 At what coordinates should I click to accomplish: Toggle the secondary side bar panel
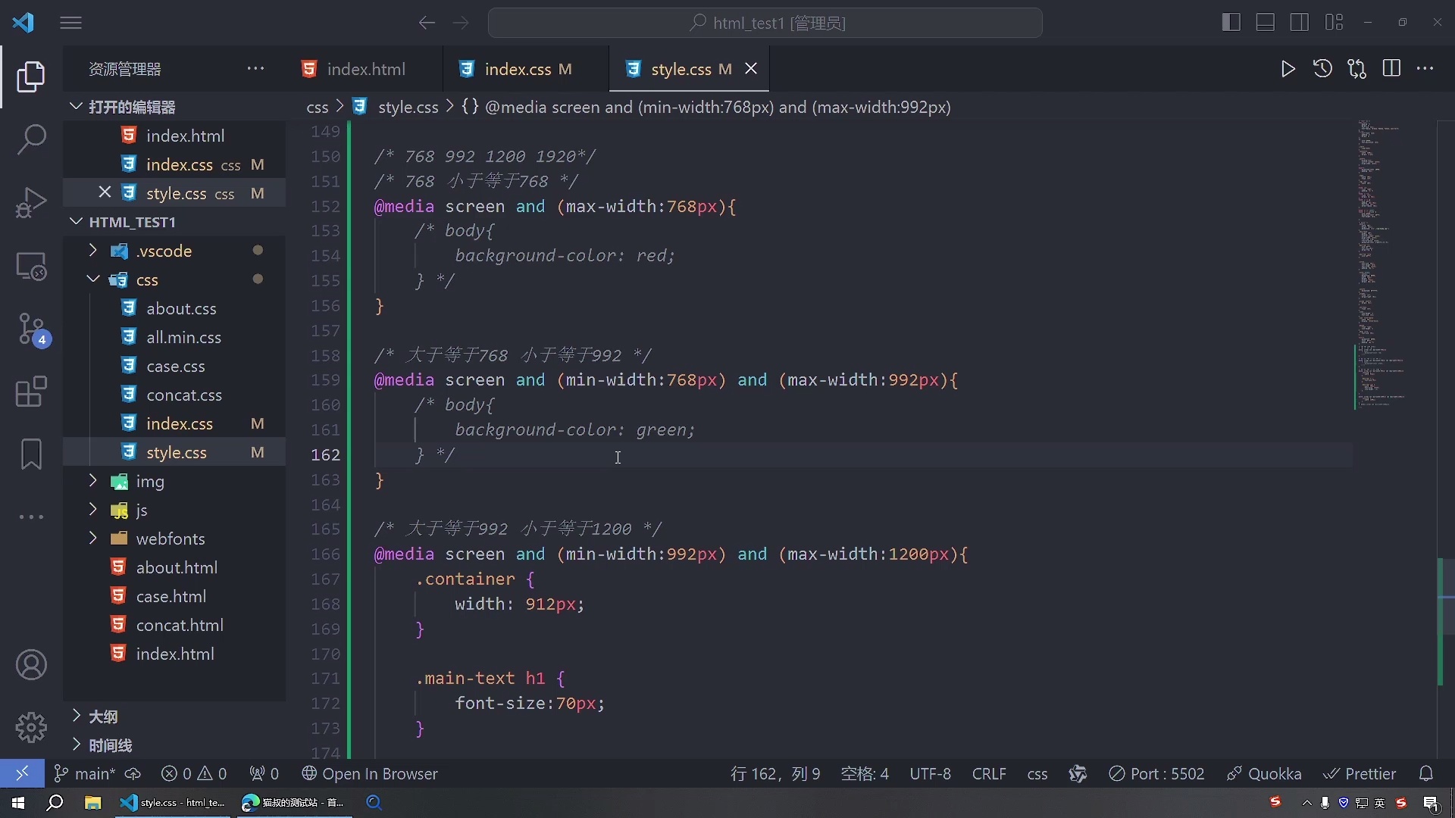coord(1299,22)
